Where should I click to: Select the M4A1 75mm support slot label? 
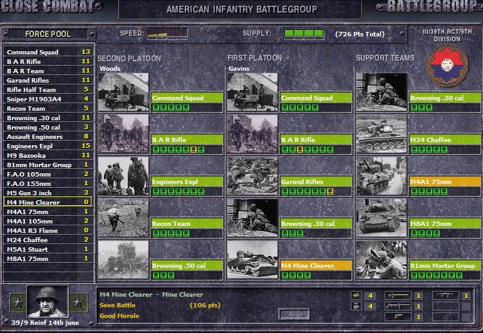pyautogui.click(x=445, y=182)
